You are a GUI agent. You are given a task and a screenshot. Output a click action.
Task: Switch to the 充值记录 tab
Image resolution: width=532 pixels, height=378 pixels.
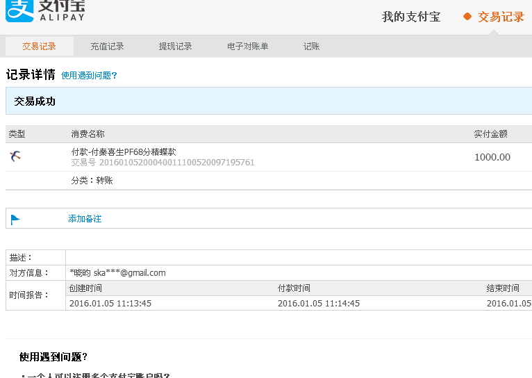point(107,47)
